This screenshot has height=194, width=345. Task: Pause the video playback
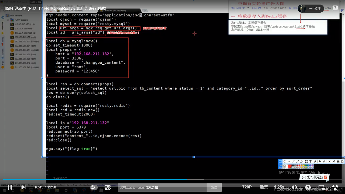[x=10, y=187]
